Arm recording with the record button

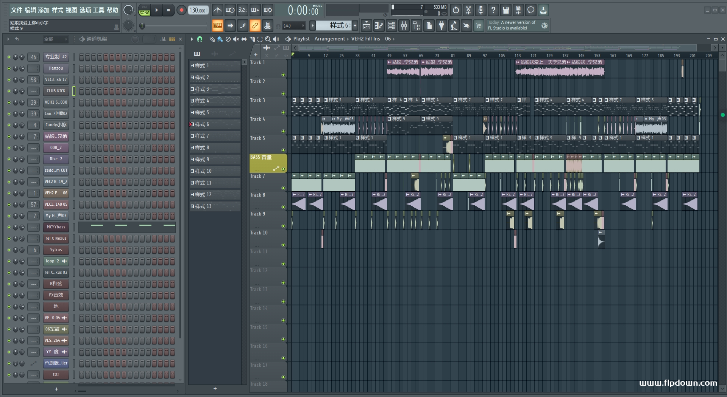181,10
